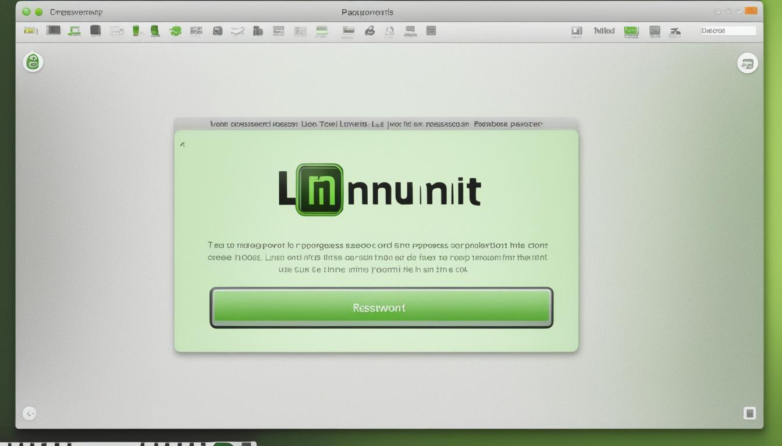Image resolution: width=782 pixels, height=446 pixels.
Task: Expand the leftmost toolbar dropdown icon
Action: 28,30
